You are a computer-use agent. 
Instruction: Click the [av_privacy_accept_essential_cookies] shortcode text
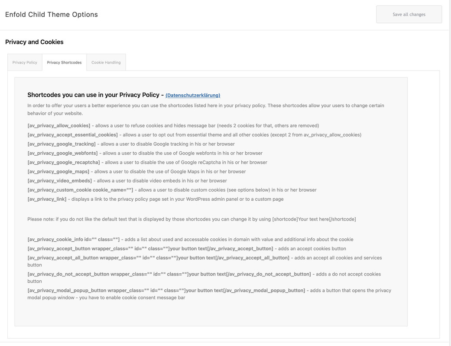(x=72, y=135)
